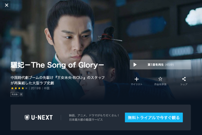Click the second gold rating star
Screen dimensions: 202x135
(x=16, y=88)
